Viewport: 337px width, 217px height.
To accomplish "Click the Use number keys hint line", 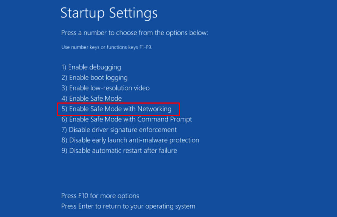I will pos(107,47).
